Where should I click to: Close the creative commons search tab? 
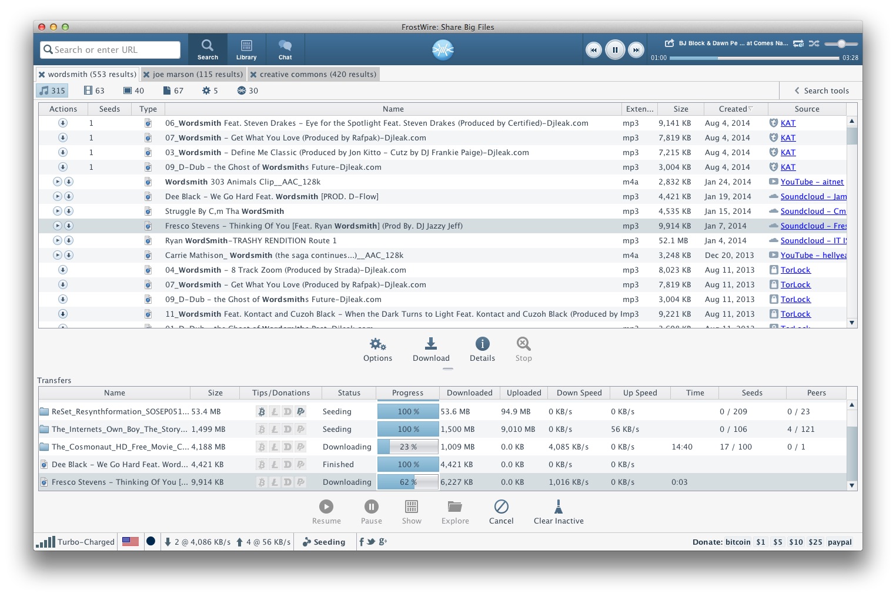[253, 75]
